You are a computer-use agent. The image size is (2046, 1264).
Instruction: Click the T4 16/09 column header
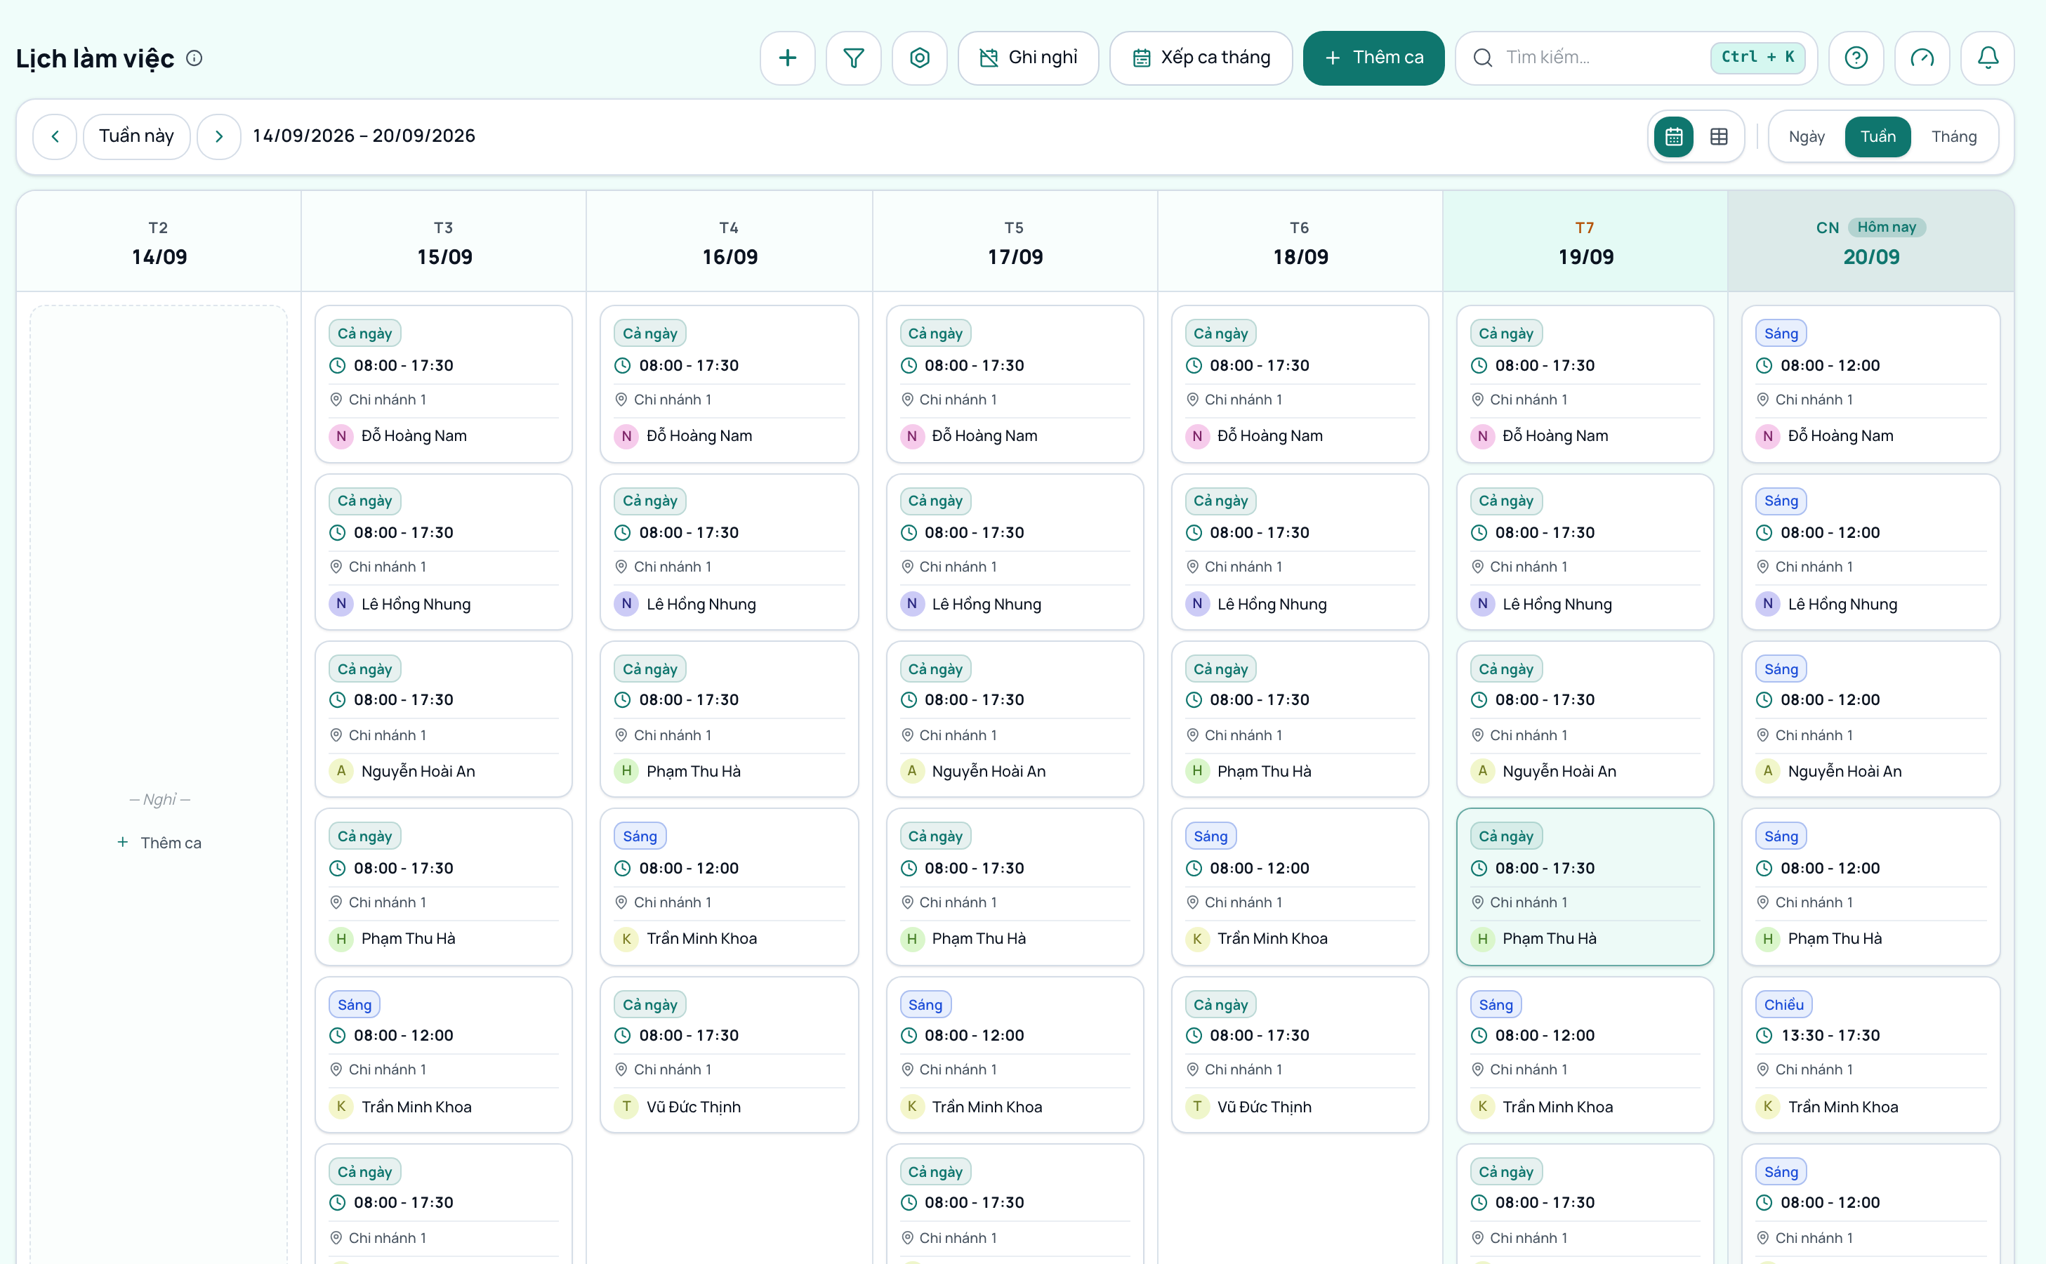730,242
